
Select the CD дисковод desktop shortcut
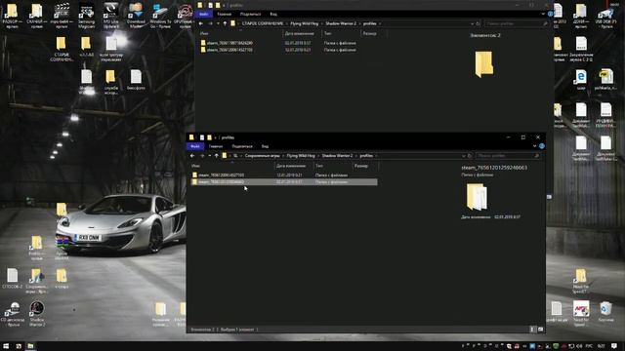[x=13, y=314]
